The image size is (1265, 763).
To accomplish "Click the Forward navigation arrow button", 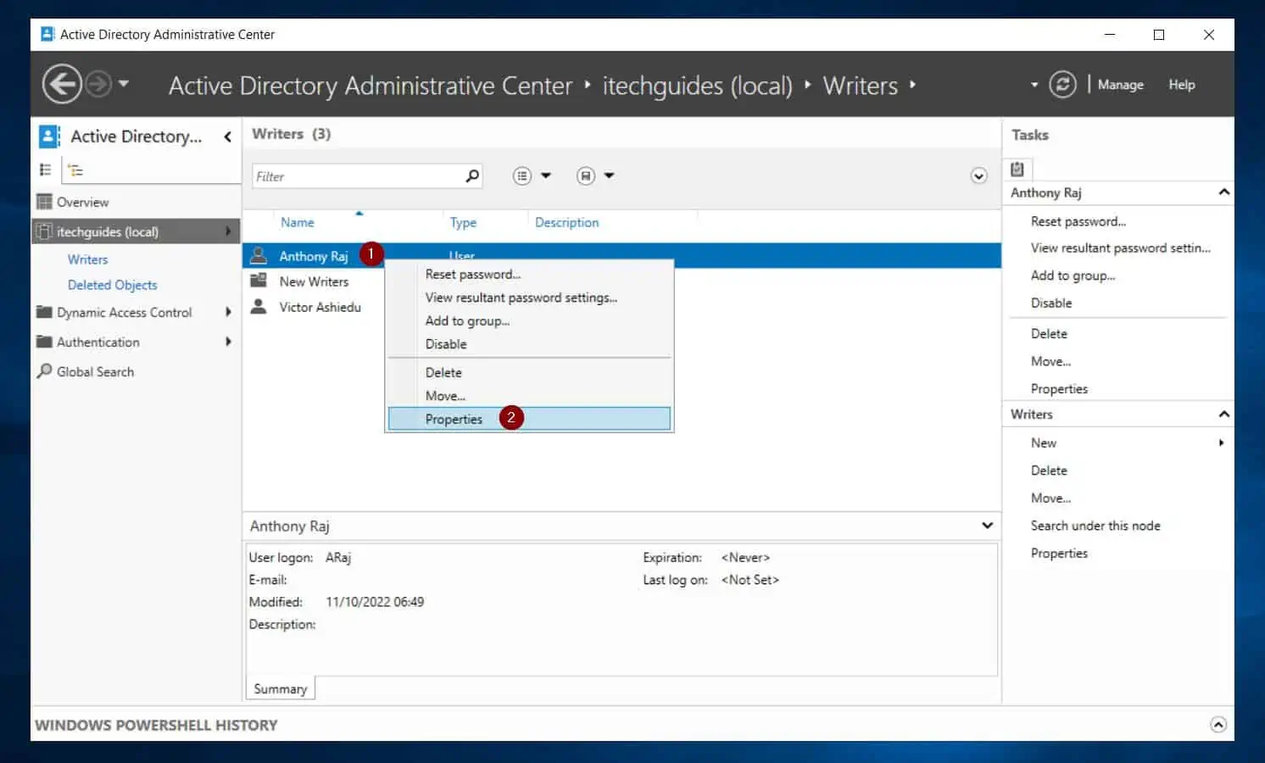I will 98,84.
